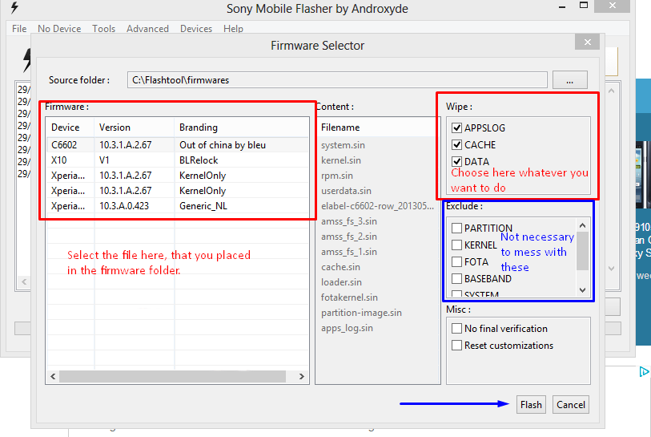The height and width of the screenshot is (437, 651).
Task: Click main window log scroll-up arrow
Action: [x=612, y=91]
